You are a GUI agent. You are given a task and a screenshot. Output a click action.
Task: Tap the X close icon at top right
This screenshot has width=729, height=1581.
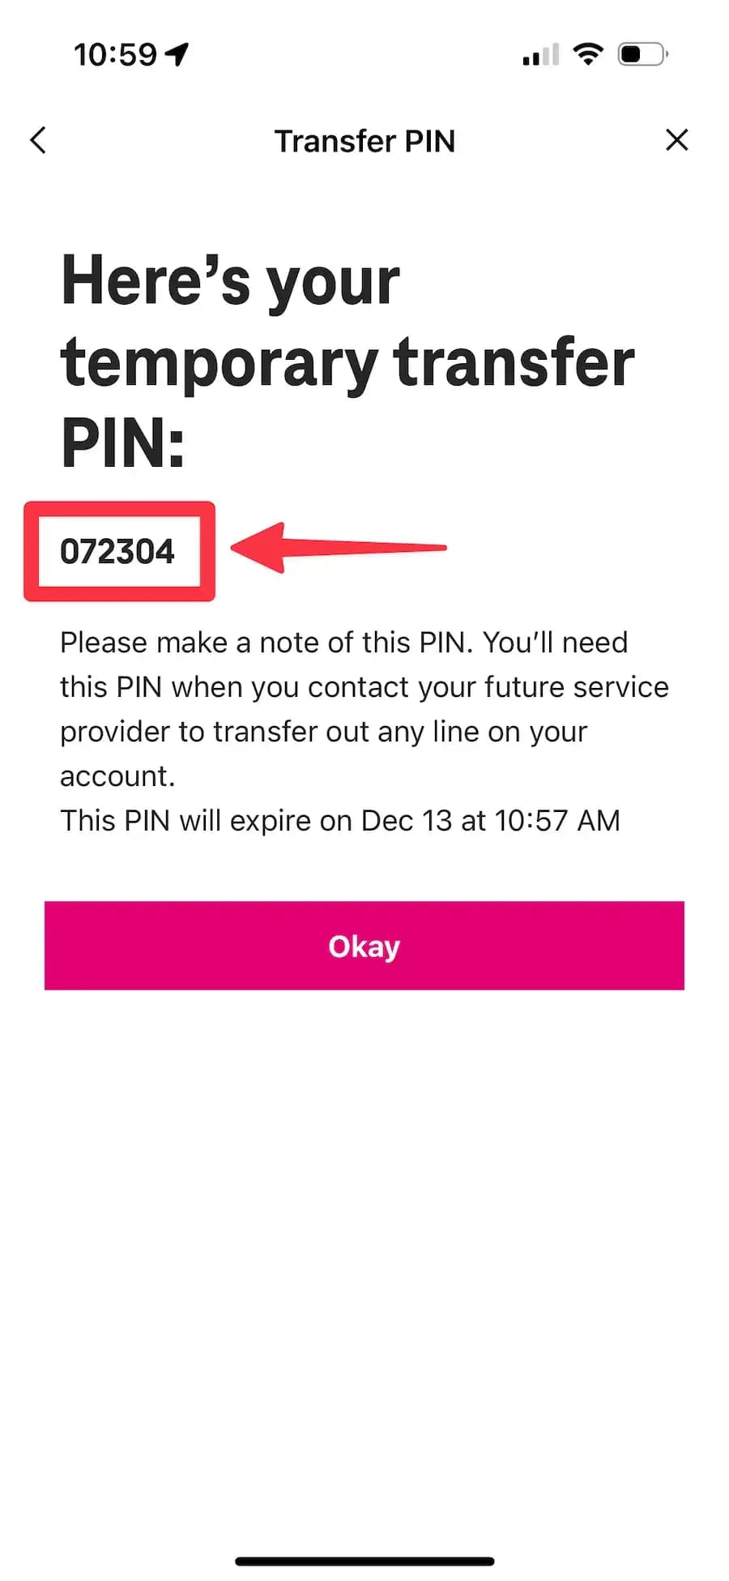[677, 139]
